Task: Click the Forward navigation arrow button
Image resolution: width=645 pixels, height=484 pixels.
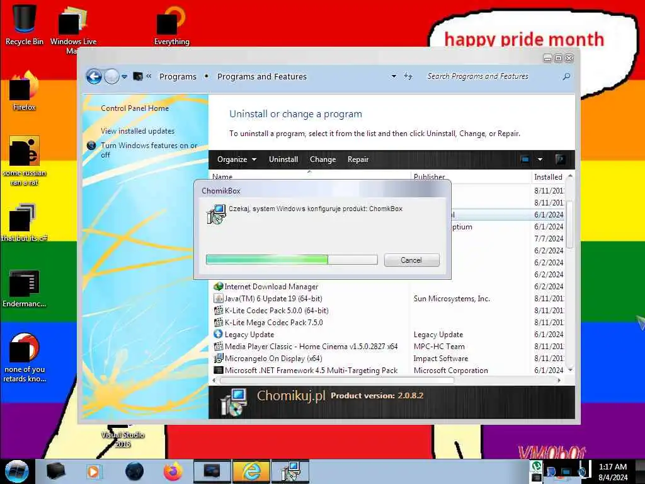Action: (111, 76)
